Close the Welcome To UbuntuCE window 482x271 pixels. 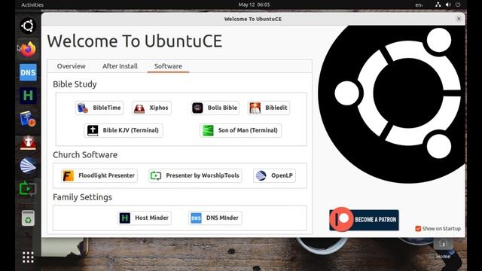(x=459, y=19)
